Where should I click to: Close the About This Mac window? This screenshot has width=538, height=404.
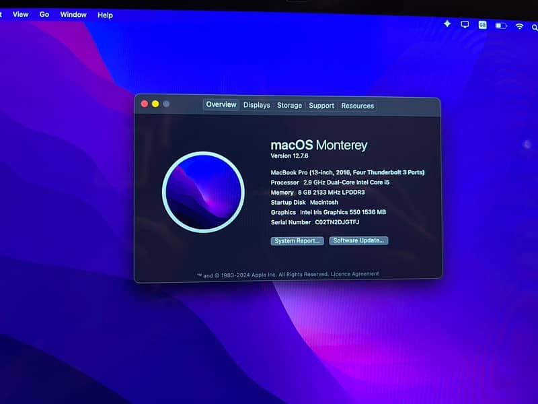tap(145, 104)
